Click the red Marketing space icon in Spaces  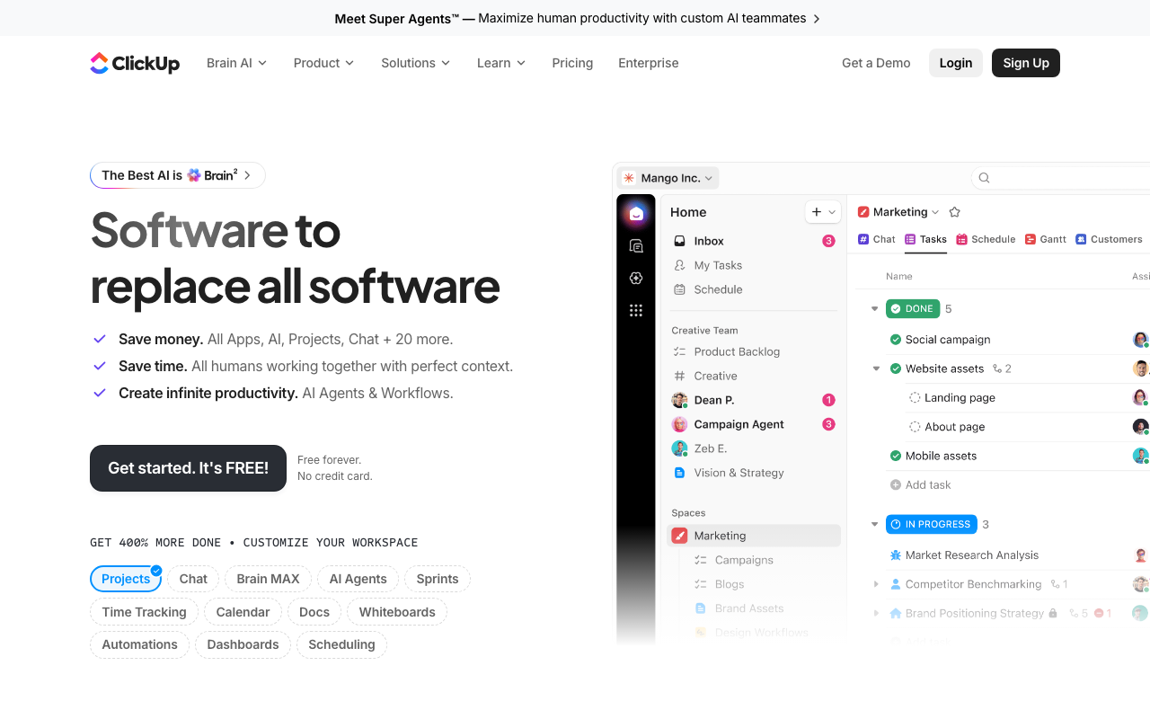680,536
